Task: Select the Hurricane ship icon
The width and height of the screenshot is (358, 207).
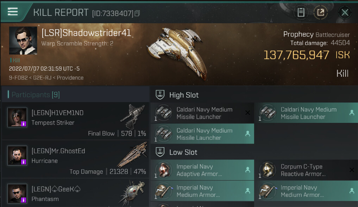Action: (131, 155)
